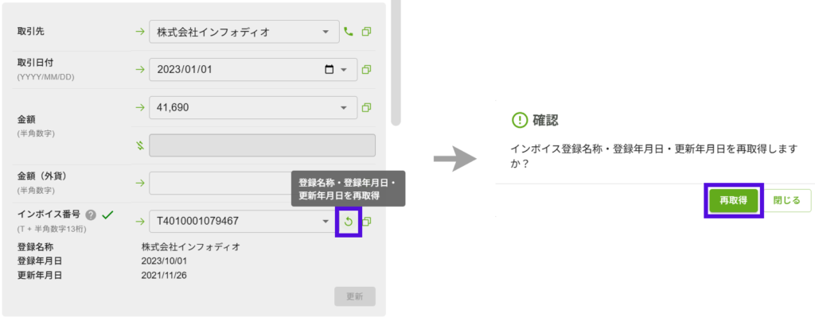815x317 pixels.
Task: Click the copy icon in the 取引日付 row
Action: 366,70
